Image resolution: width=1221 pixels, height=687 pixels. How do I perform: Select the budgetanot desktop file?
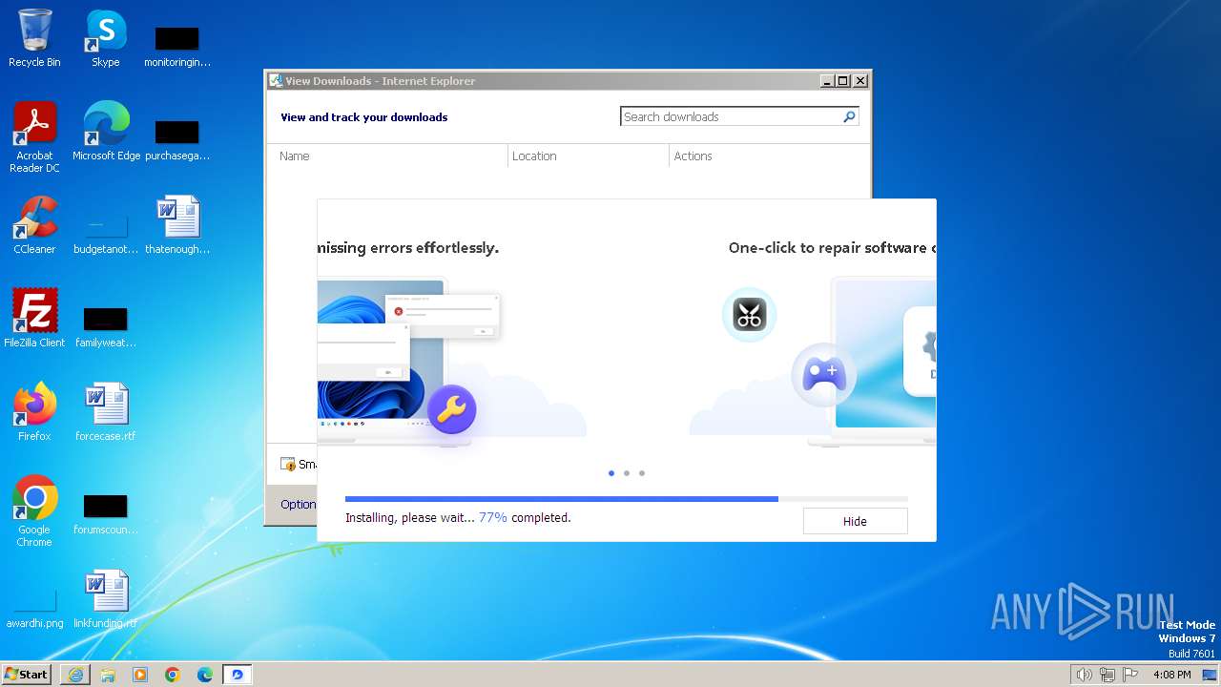(106, 234)
